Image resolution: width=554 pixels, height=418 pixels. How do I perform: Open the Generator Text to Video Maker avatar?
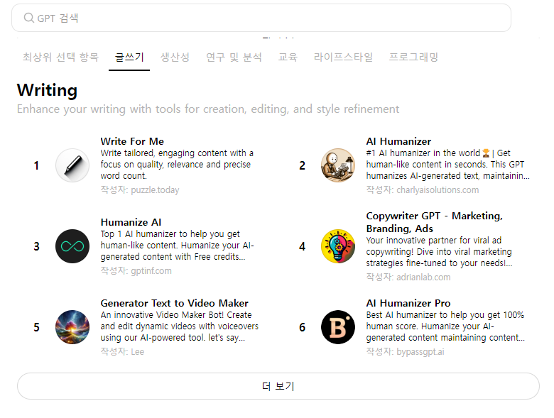tap(72, 327)
